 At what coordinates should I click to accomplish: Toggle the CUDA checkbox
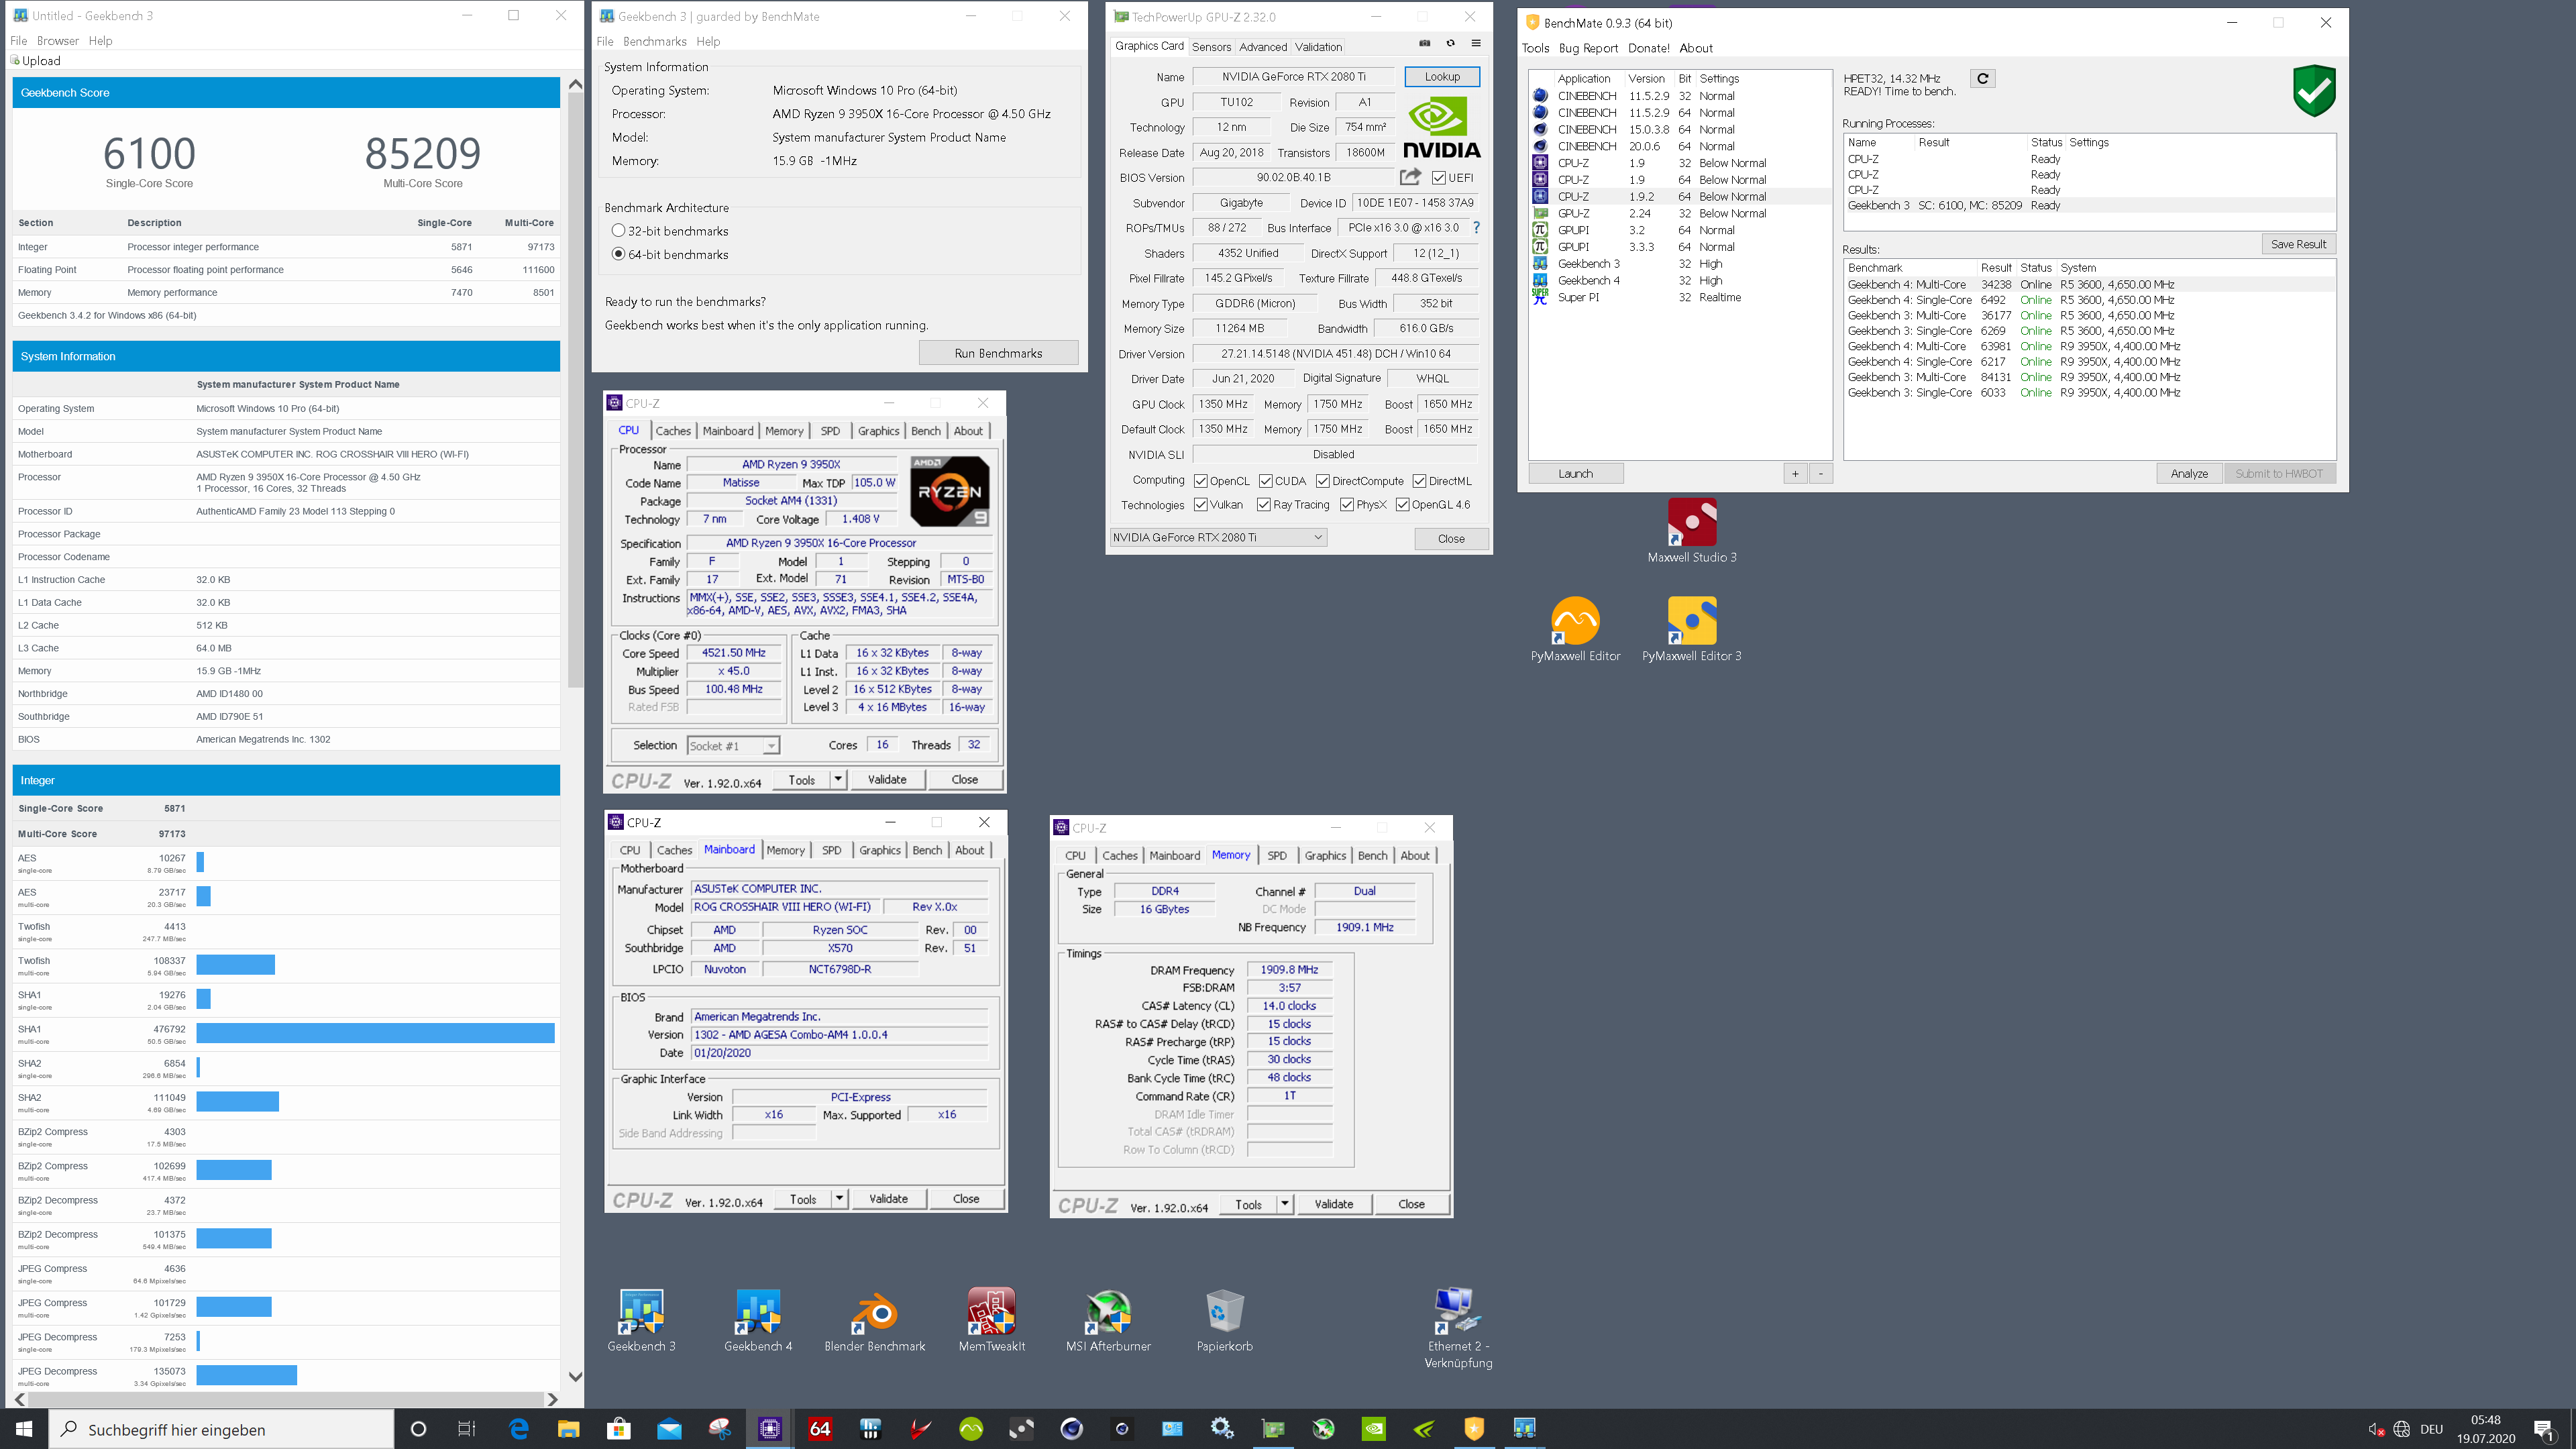pyautogui.click(x=1265, y=481)
